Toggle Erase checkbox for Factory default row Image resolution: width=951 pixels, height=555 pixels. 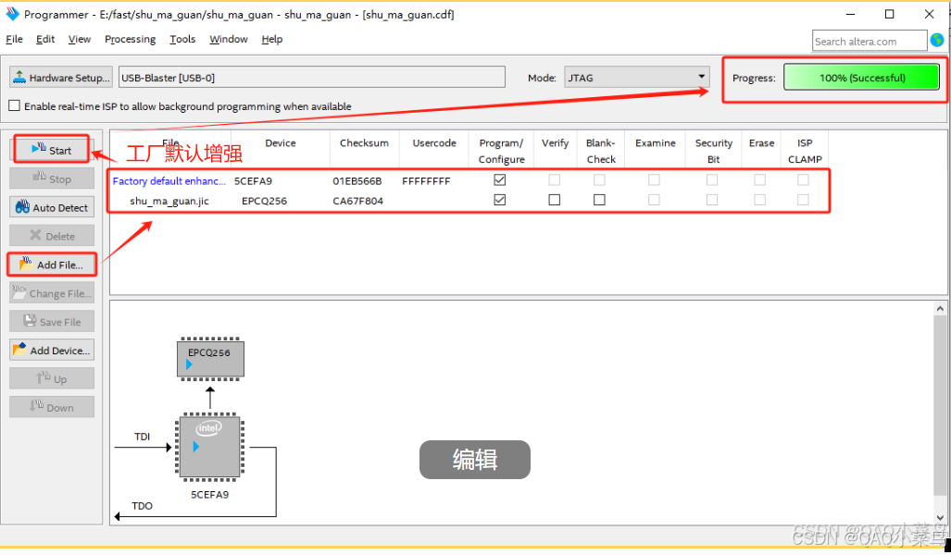click(x=759, y=180)
